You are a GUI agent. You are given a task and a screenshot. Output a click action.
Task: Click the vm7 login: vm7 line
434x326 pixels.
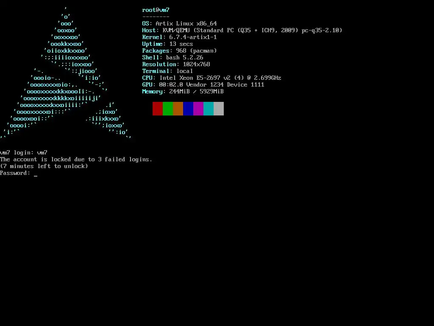click(x=24, y=153)
